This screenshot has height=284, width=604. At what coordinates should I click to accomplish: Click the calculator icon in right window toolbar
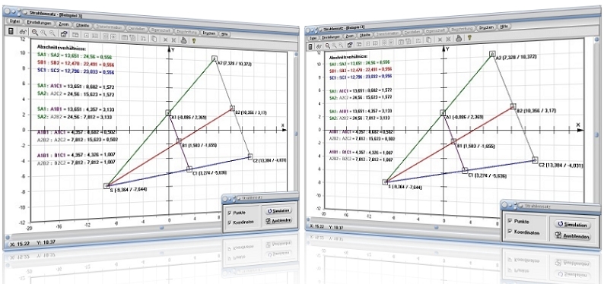310,47
